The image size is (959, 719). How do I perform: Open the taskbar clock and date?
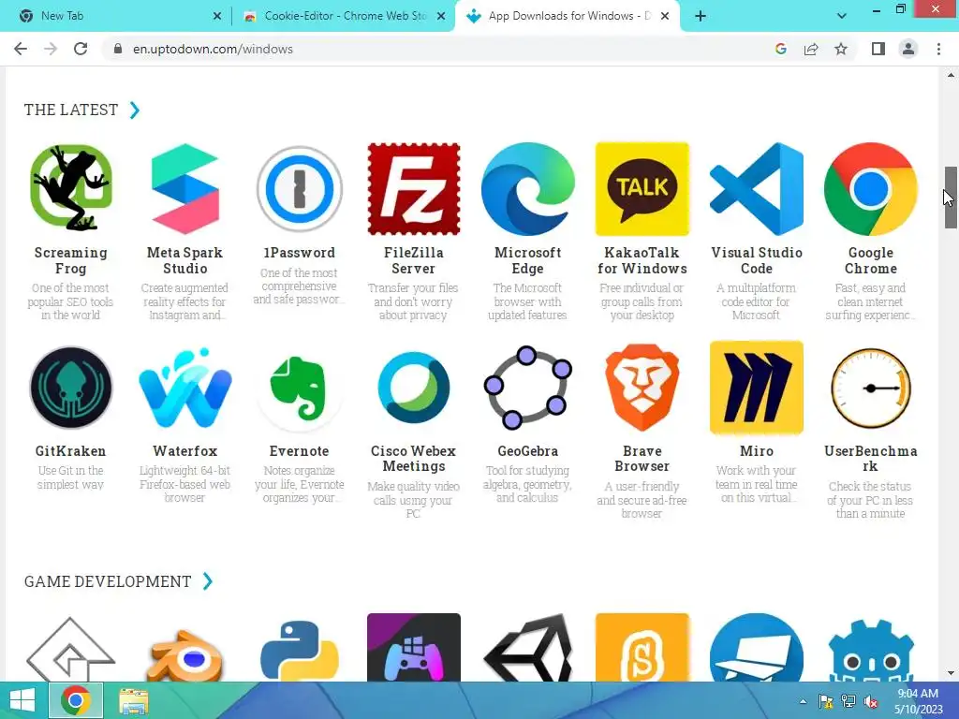click(918, 701)
